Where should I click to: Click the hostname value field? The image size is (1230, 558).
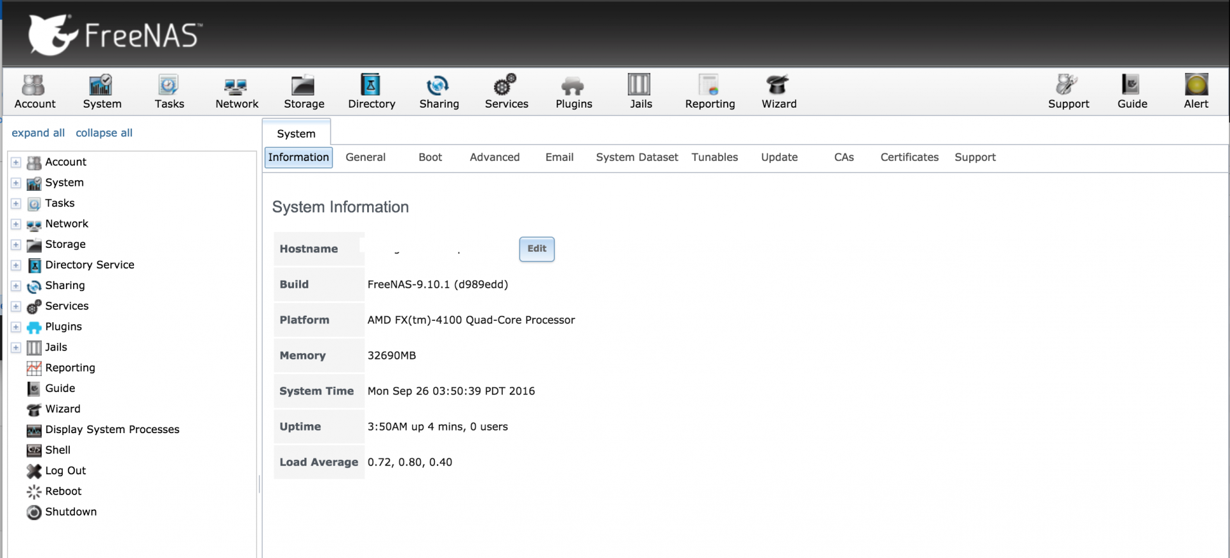coord(439,249)
